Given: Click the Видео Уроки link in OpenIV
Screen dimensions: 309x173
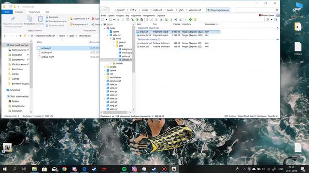Looking at the screenshot, I should point(266,15).
